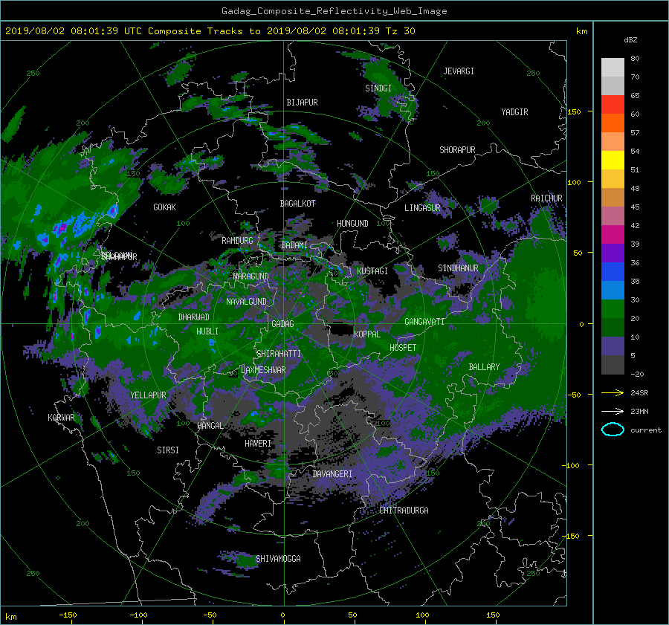This screenshot has height=625, width=669.
Task: Click the HUBLI city label
Action: point(207,331)
